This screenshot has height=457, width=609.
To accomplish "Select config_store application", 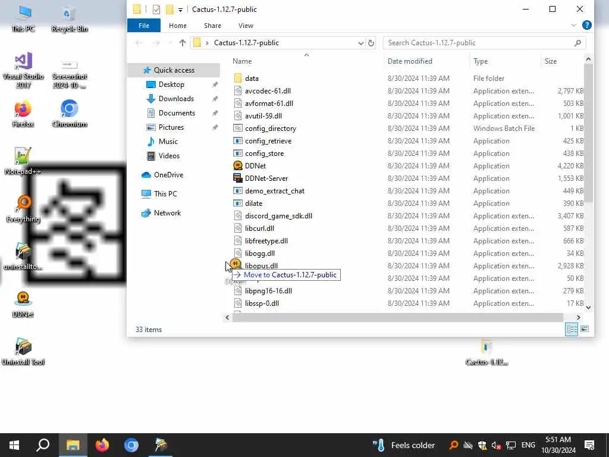I will click(x=264, y=153).
